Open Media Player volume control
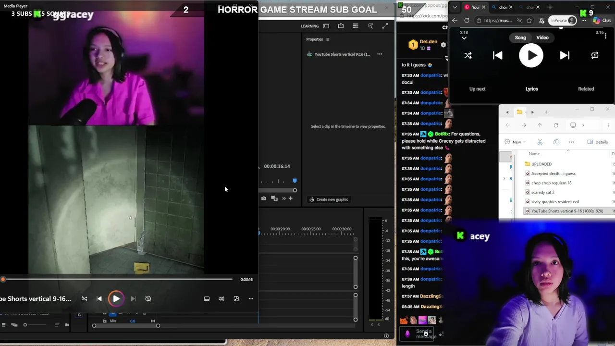 click(x=221, y=298)
